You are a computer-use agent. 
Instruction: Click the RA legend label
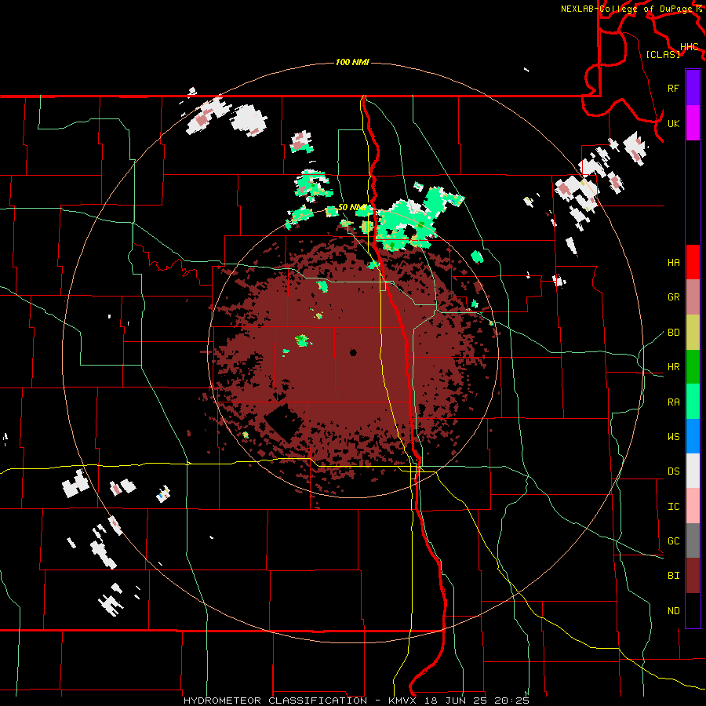673,402
